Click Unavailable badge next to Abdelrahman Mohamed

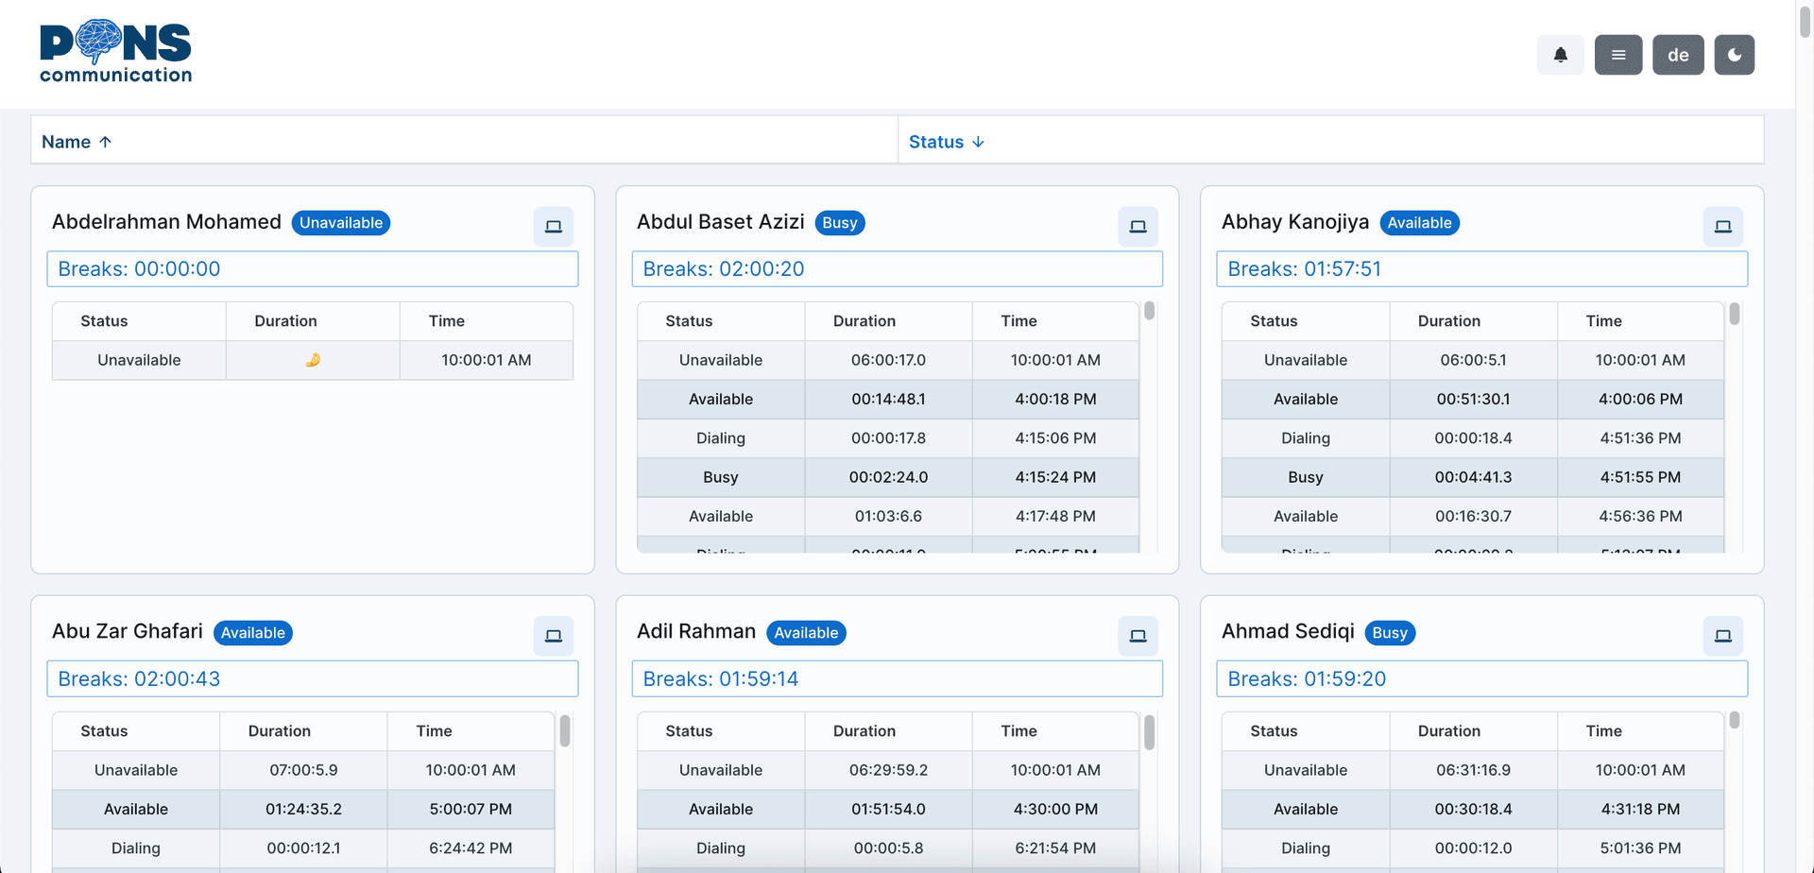[341, 223]
